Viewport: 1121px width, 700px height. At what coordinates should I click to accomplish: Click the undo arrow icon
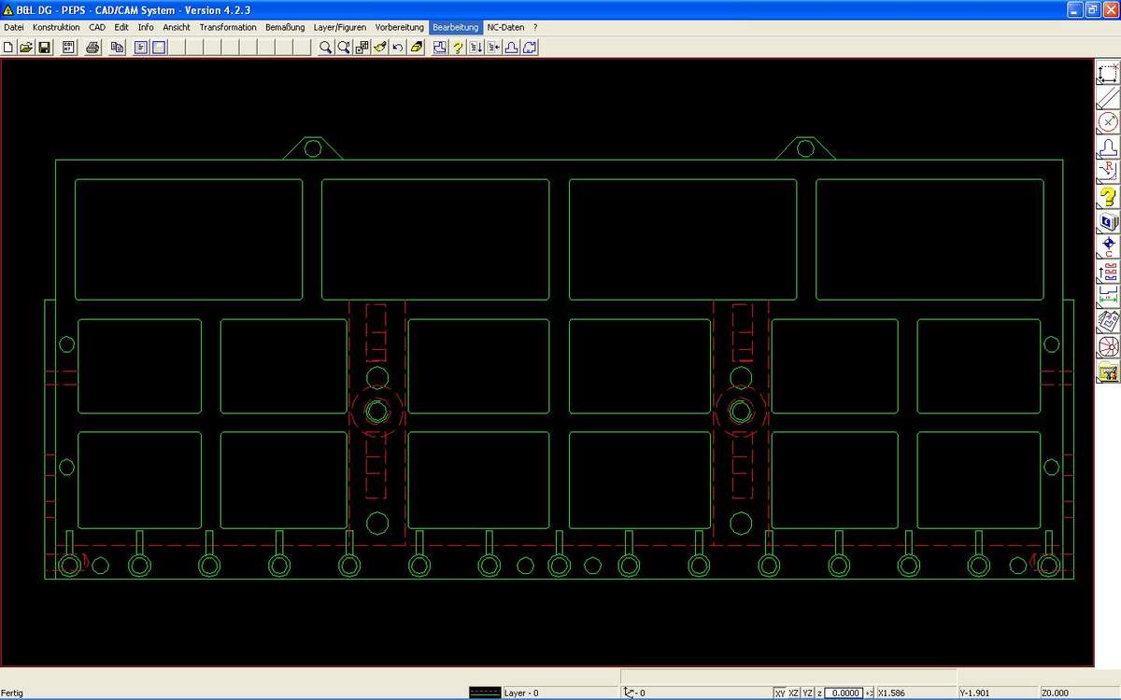[x=398, y=48]
